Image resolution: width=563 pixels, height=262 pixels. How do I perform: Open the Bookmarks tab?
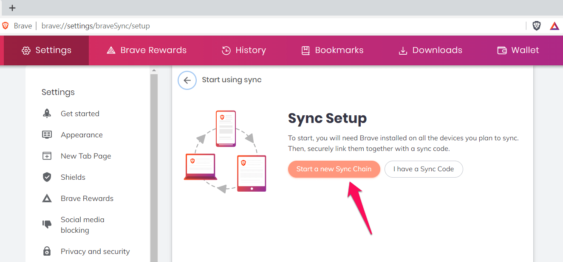(332, 50)
